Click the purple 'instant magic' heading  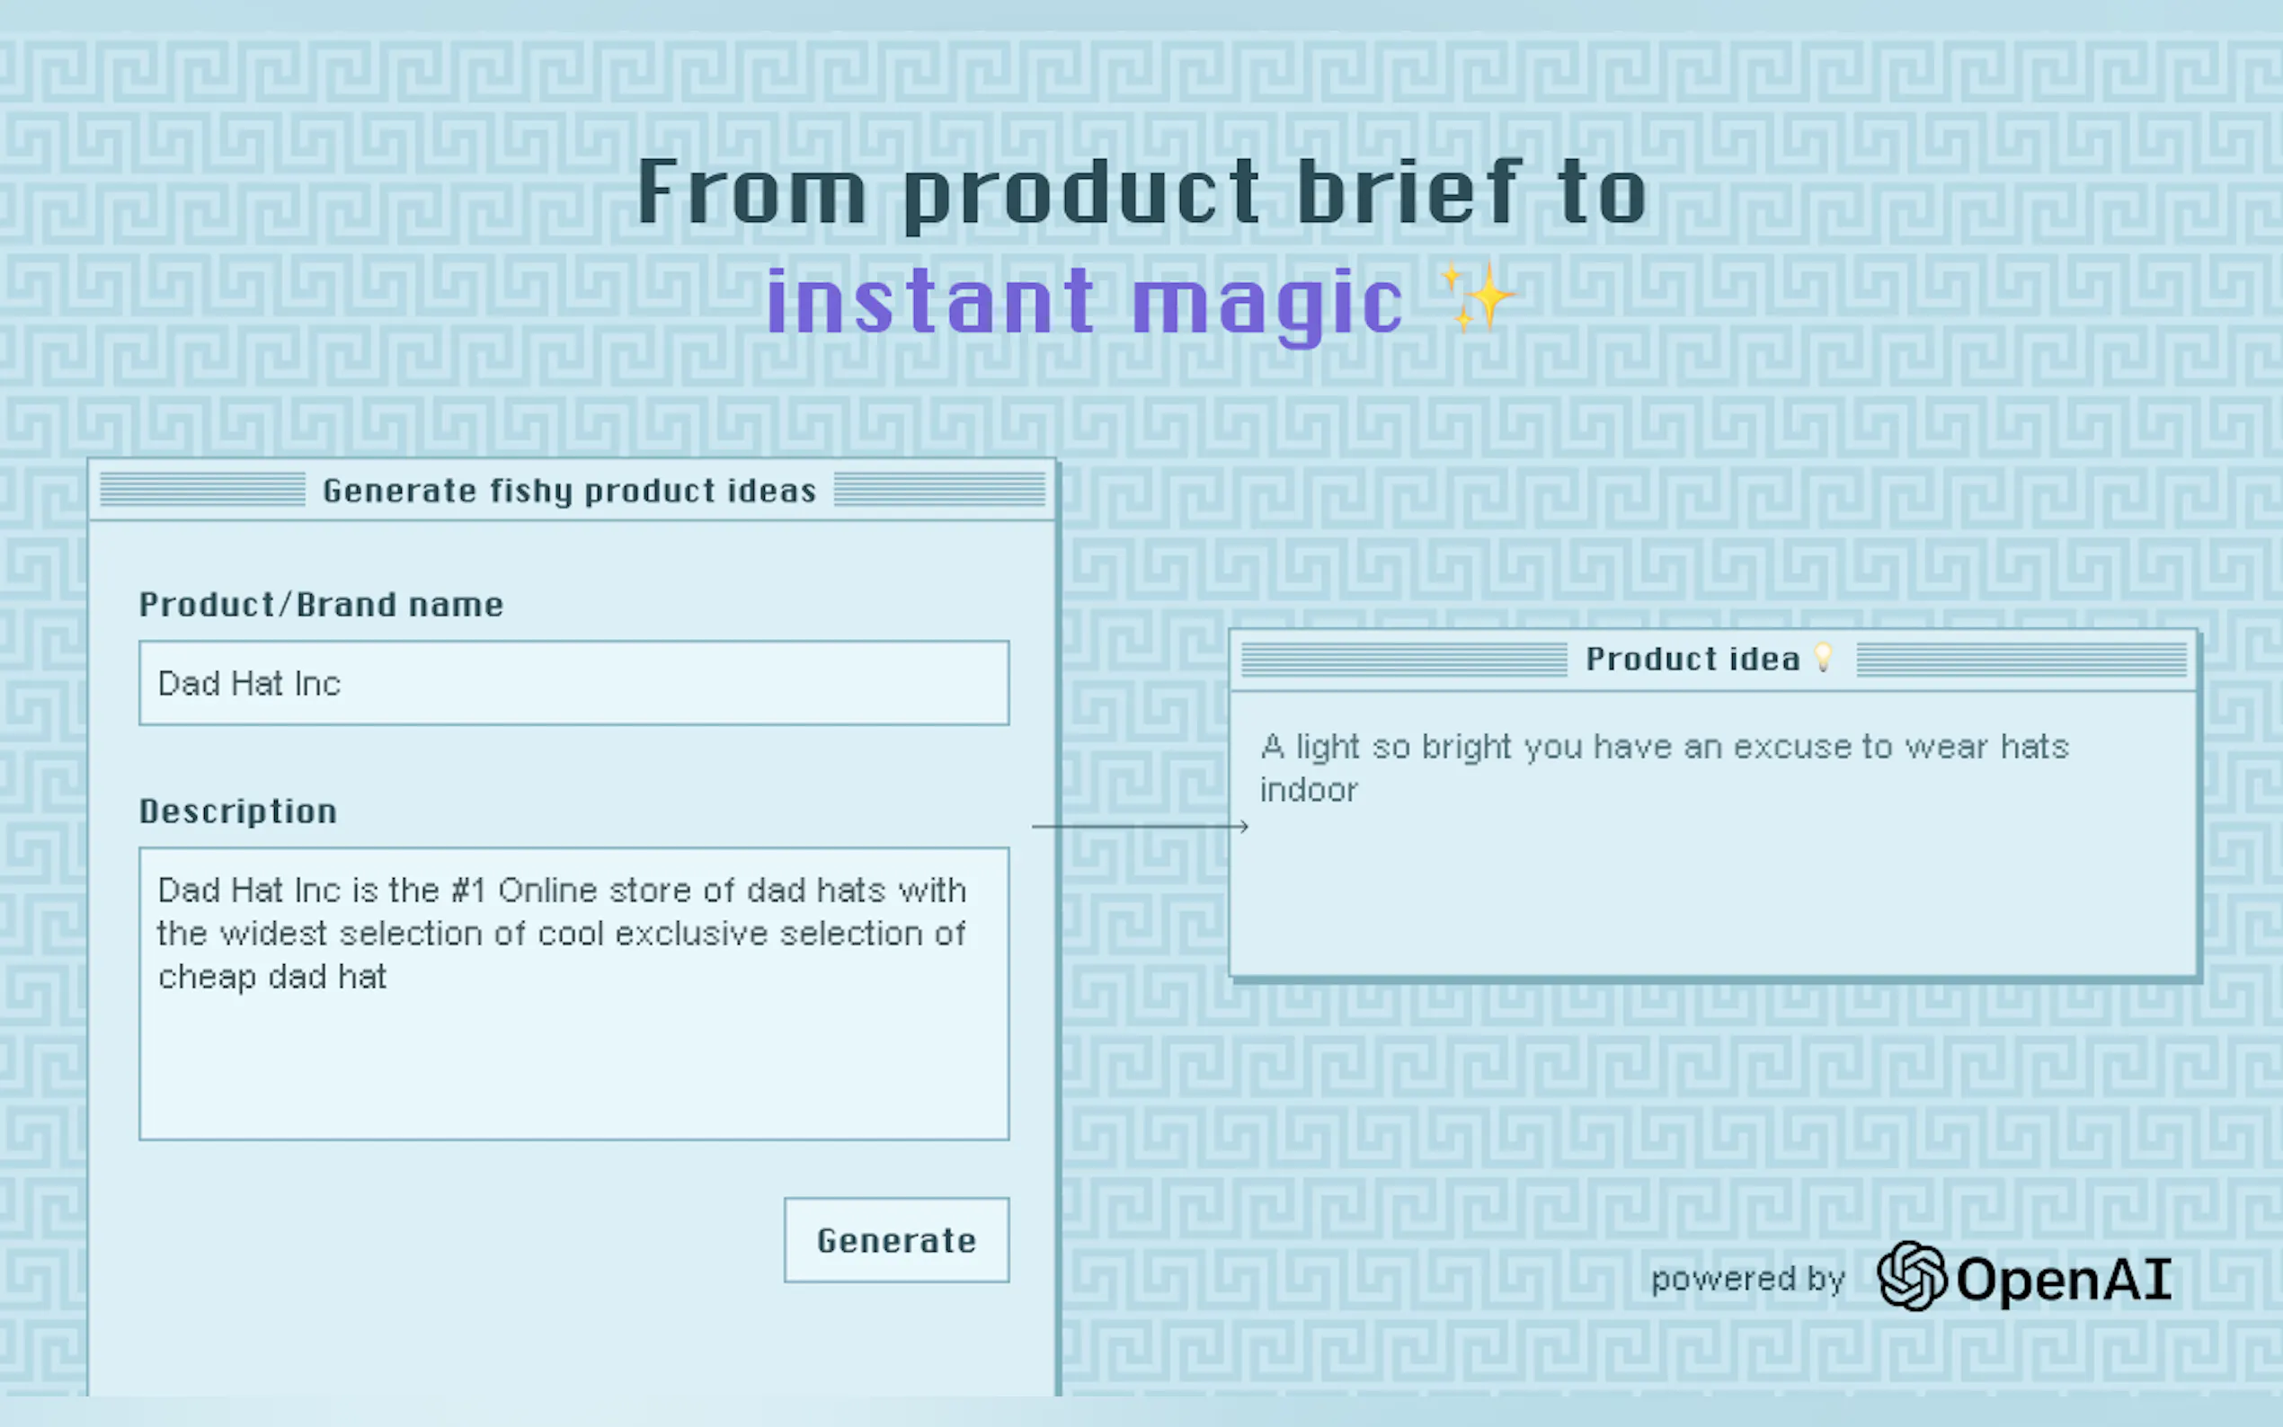point(1084,302)
